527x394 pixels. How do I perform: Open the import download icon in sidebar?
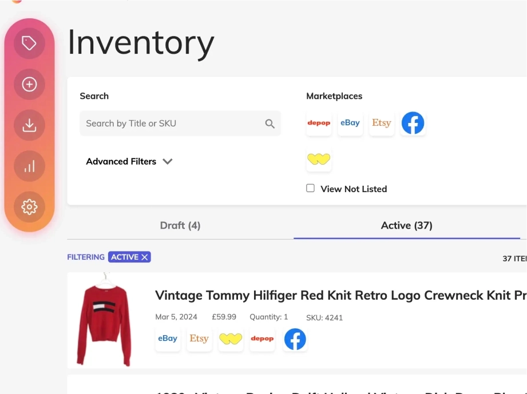coord(29,125)
